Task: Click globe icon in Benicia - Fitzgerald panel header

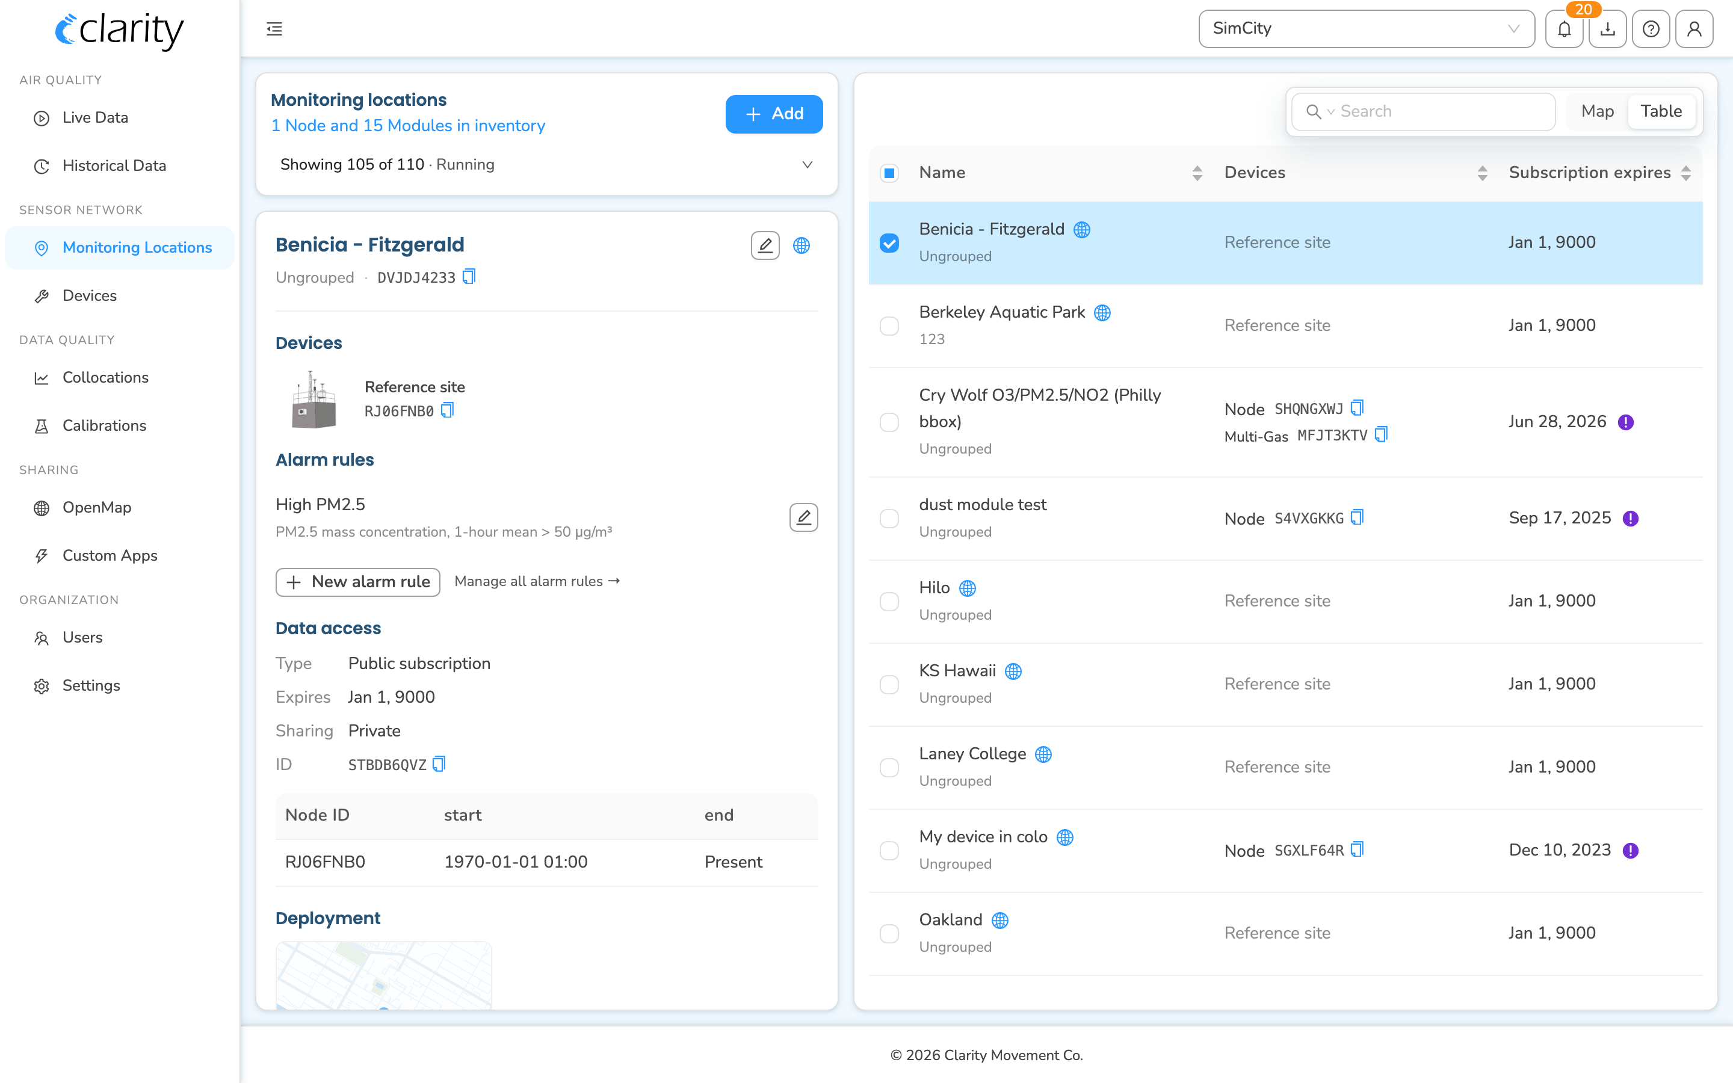Action: [x=802, y=245]
